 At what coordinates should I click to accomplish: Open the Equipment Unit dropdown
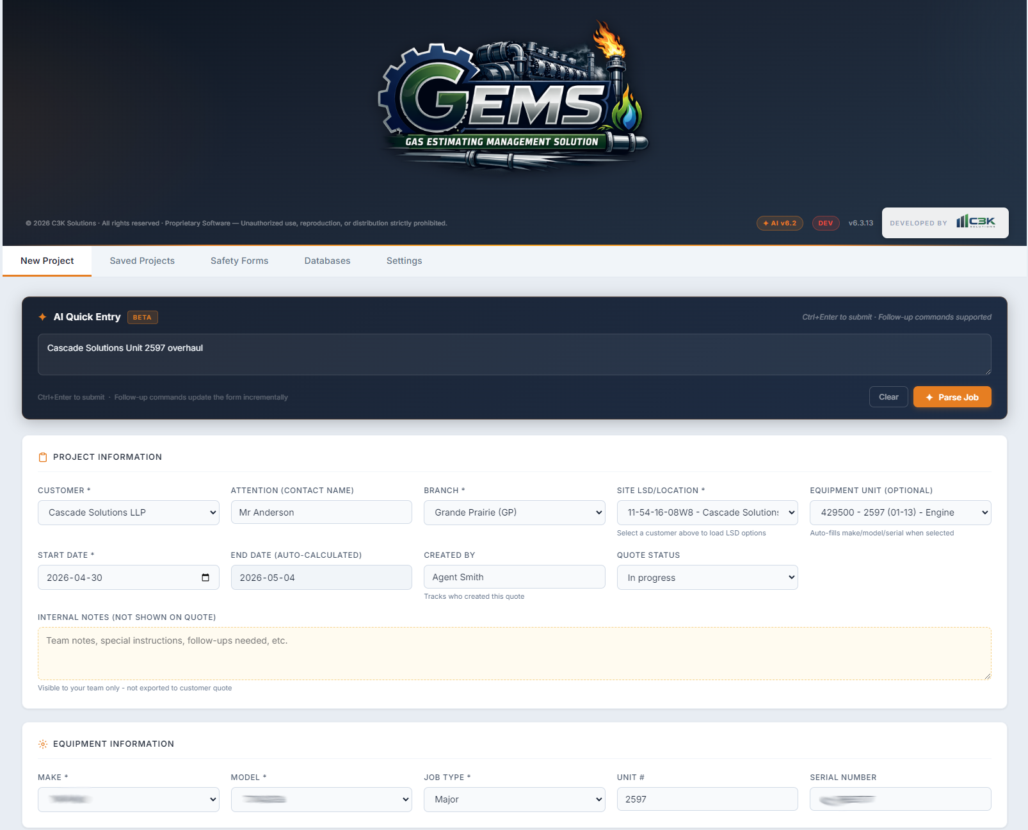[900, 512]
